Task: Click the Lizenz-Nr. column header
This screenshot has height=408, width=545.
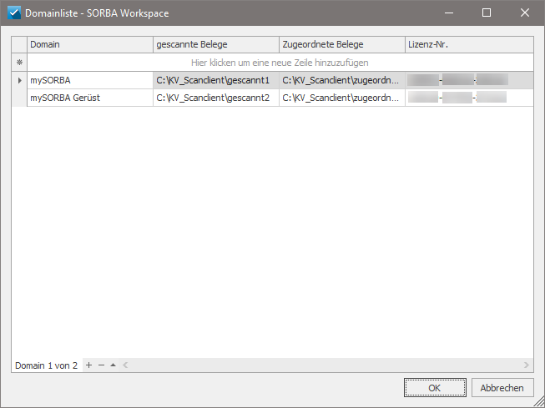Action: (x=469, y=44)
